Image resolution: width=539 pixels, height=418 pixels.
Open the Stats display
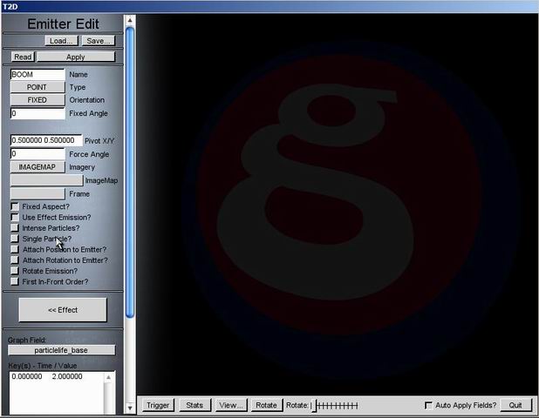194,405
